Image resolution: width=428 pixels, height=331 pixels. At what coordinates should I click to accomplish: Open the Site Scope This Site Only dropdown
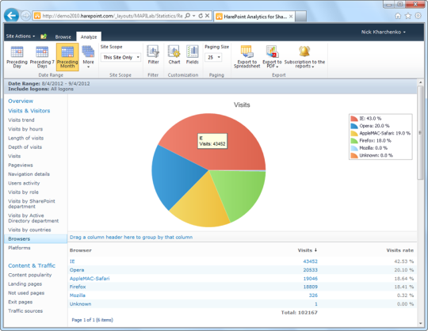point(121,57)
